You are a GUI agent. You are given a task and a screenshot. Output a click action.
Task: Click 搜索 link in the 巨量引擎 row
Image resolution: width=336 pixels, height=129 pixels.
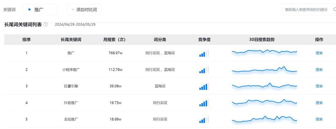(x=319, y=86)
